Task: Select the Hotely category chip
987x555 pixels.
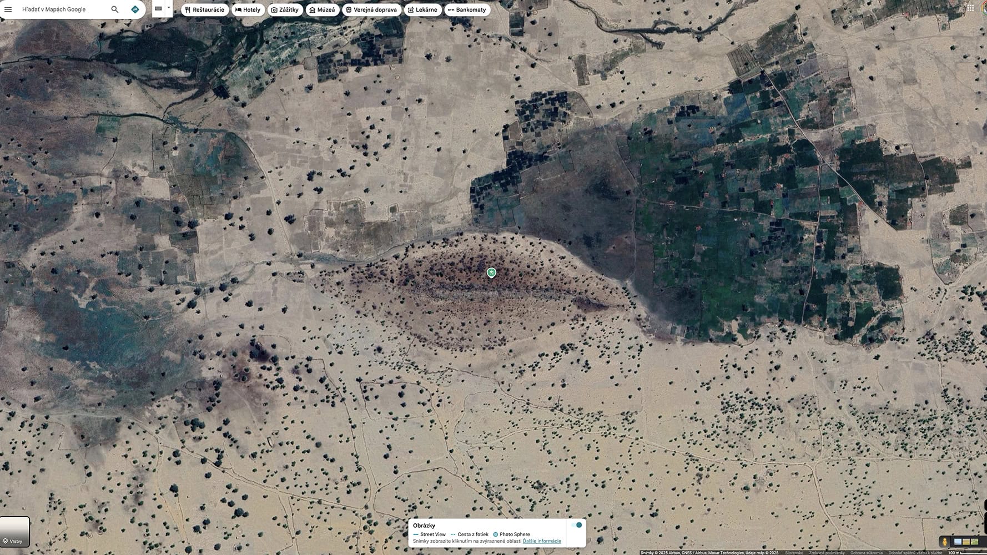Action: coord(248,10)
